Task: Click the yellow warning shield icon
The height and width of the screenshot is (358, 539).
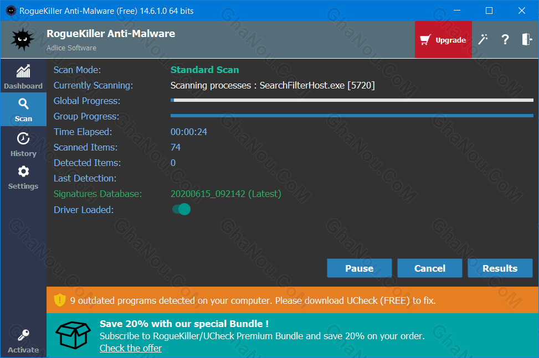Action: (x=60, y=300)
